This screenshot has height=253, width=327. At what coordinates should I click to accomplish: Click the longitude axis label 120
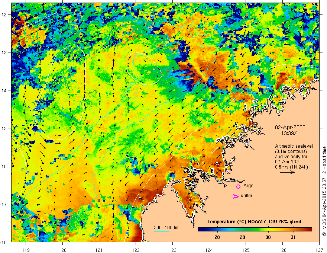pos(62,250)
